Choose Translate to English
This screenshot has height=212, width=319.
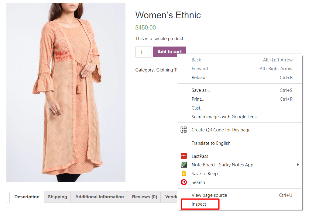[x=211, y=143]
